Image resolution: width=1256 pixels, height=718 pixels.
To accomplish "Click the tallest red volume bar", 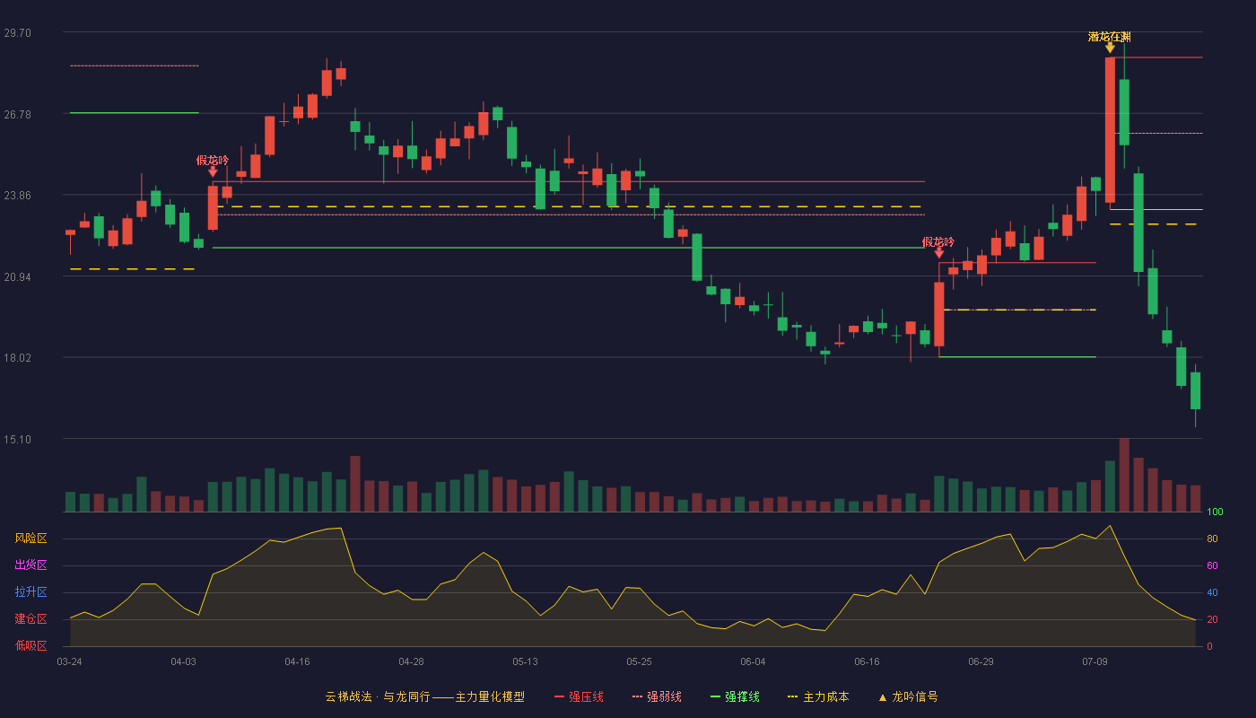I will 1124,475.
